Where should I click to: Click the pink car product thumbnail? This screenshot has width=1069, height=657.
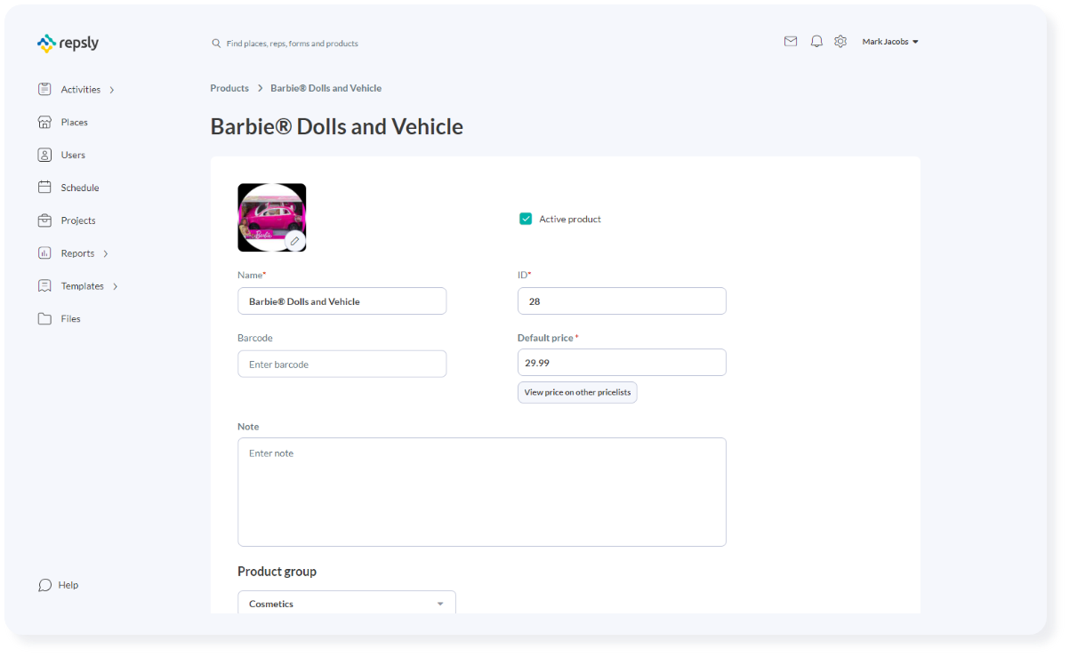(x=272, y=218)
